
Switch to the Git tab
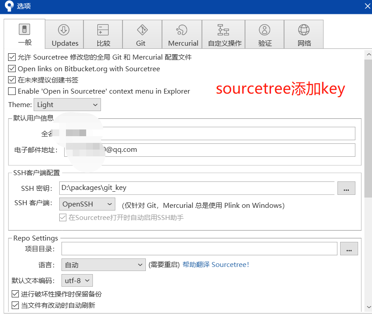pos(142,34)
